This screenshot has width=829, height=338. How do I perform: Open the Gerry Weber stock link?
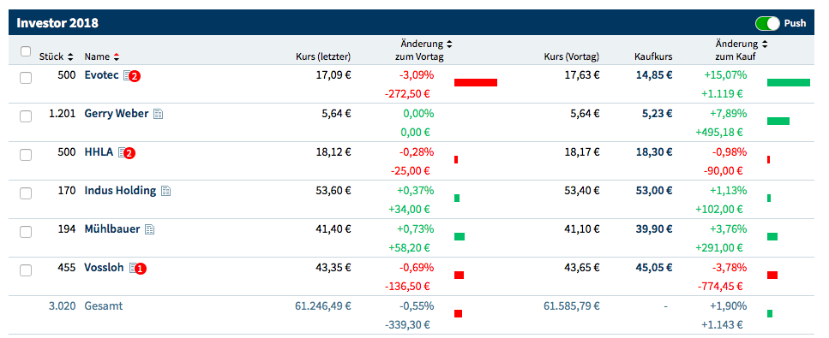tap(117, 114)
